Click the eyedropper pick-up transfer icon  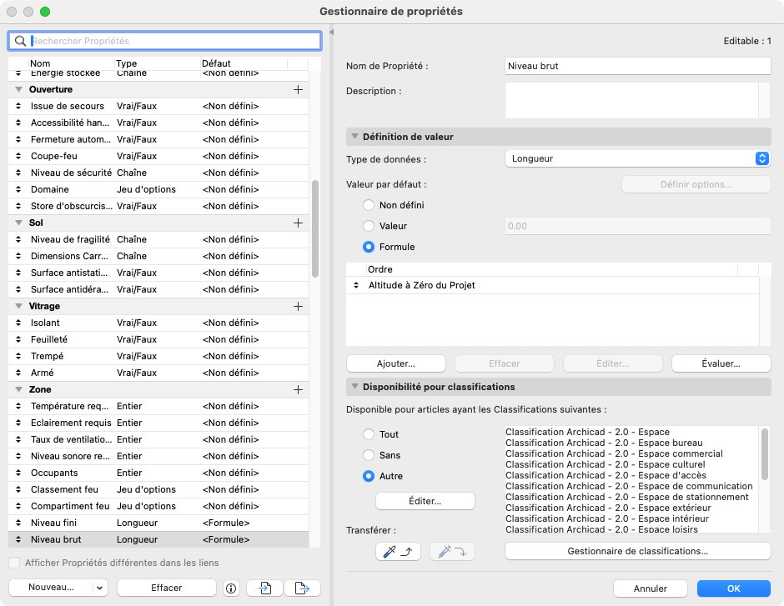coord(398,552)
